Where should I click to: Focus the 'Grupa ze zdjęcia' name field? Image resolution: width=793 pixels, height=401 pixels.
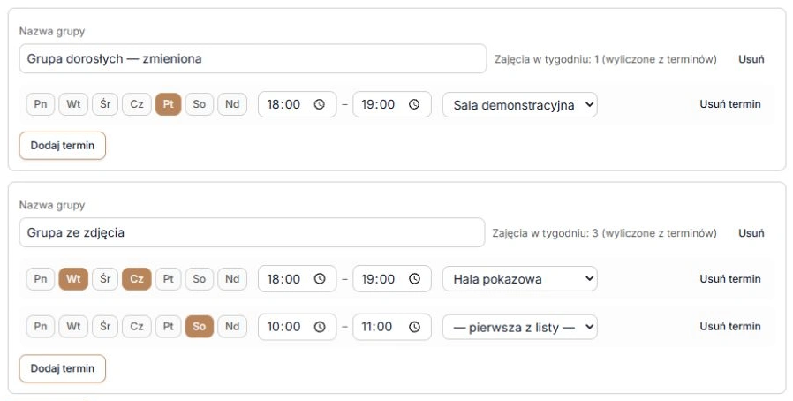[252, 232]
